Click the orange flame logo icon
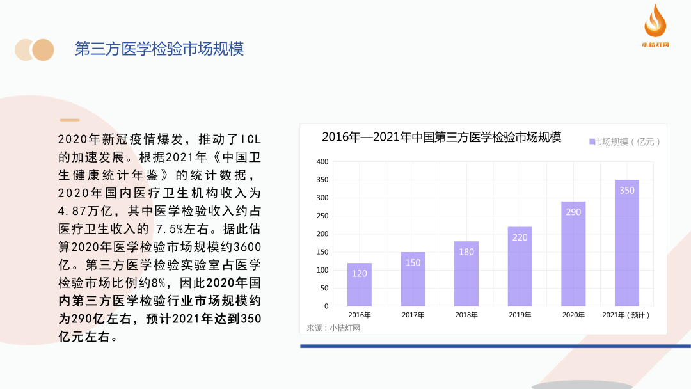 click(x=655, y=22)
